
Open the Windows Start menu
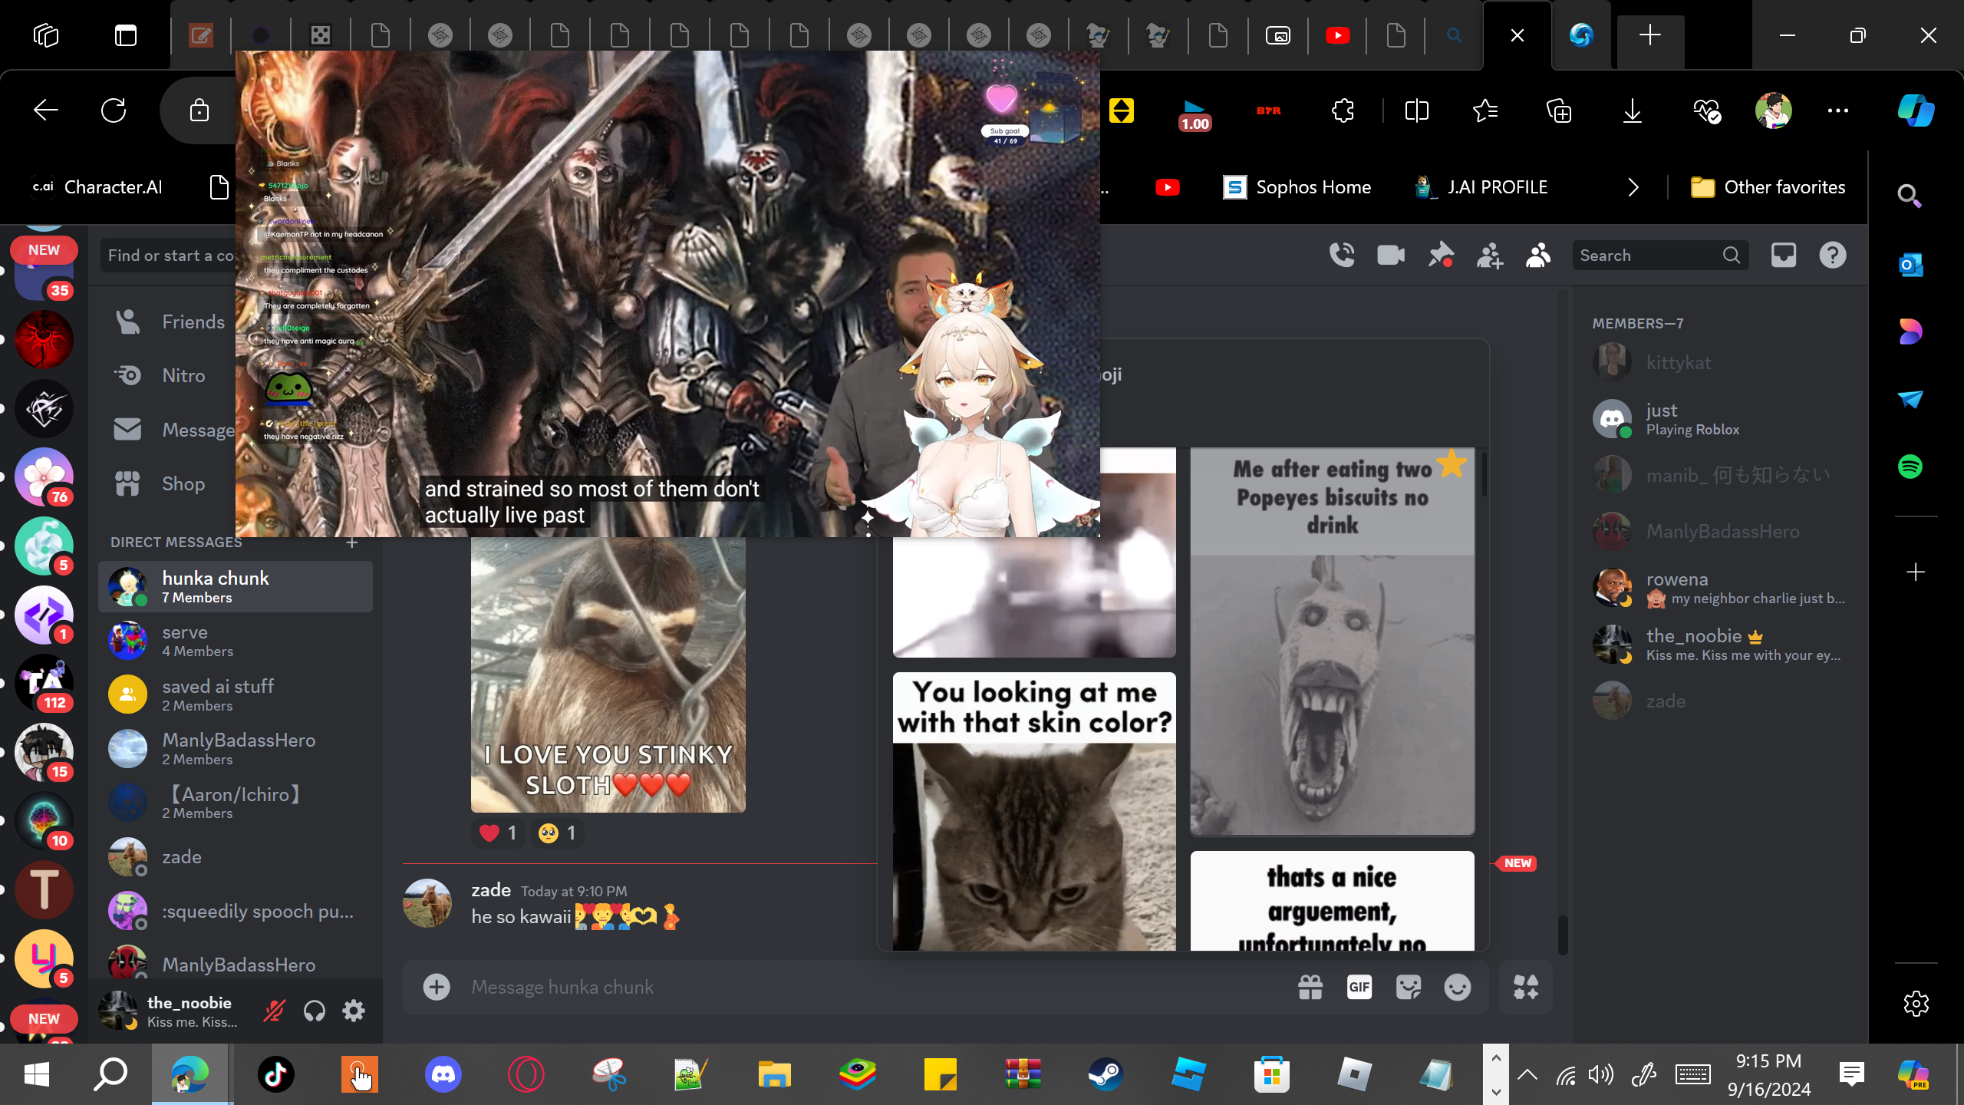tap(36, 1074)
